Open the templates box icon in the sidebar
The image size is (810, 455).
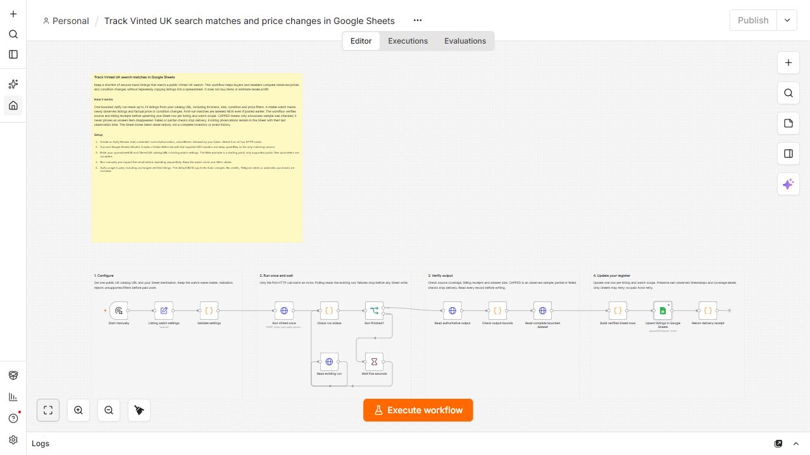pyautogui.click(x=13, y=375)
